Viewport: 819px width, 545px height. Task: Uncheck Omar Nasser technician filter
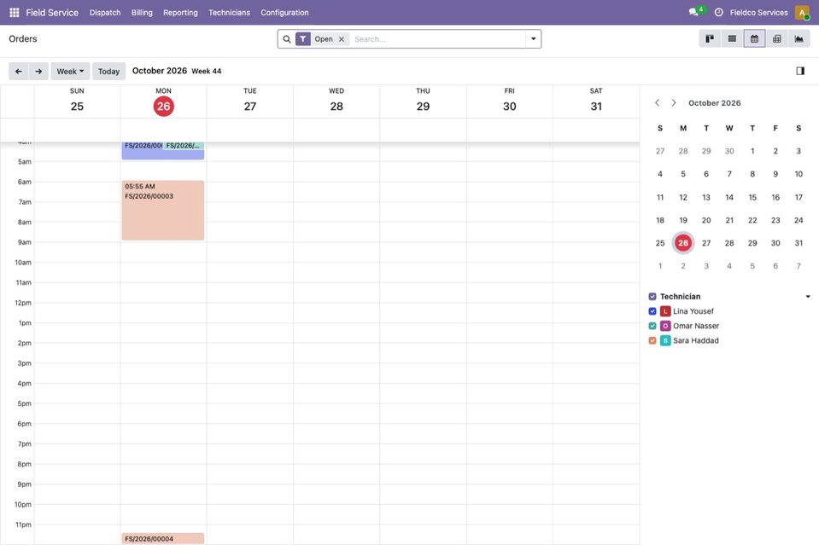pyautogui.click(x=652, y=326)
